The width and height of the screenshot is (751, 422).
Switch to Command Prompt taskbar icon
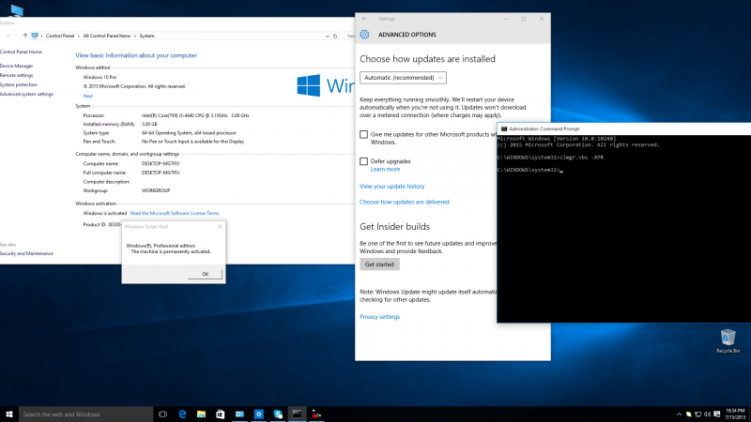(x=297, y=414)
